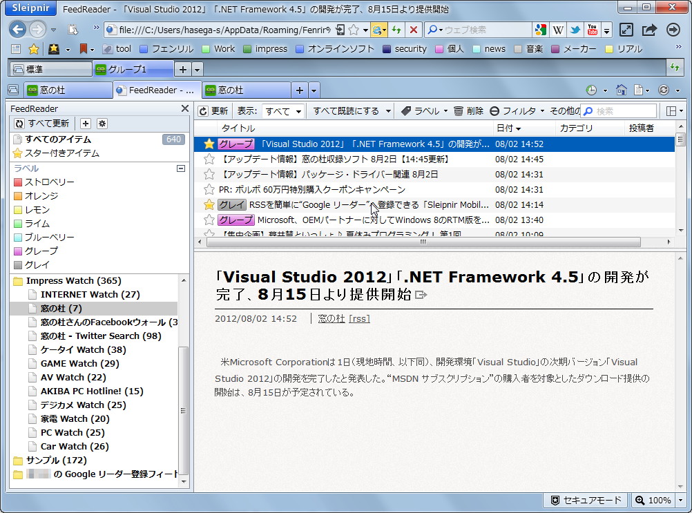Open the address bar history dropdown
This screenshot has height=513, width=692.
tap(365, 30)
